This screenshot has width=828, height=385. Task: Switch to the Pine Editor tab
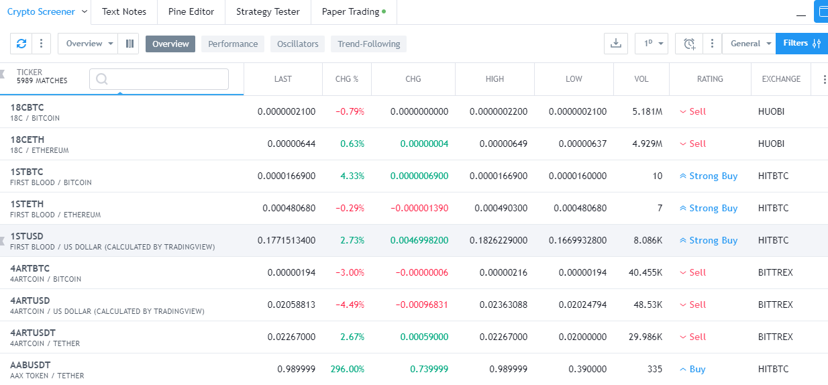191,11
